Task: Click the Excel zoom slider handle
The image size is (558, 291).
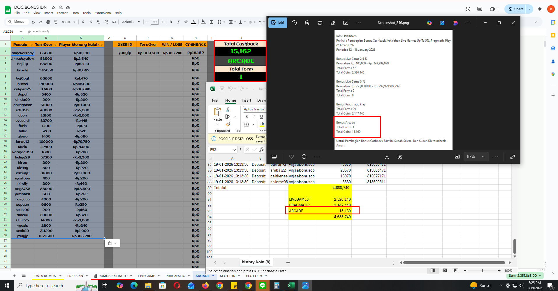Action: coord(482,271)
